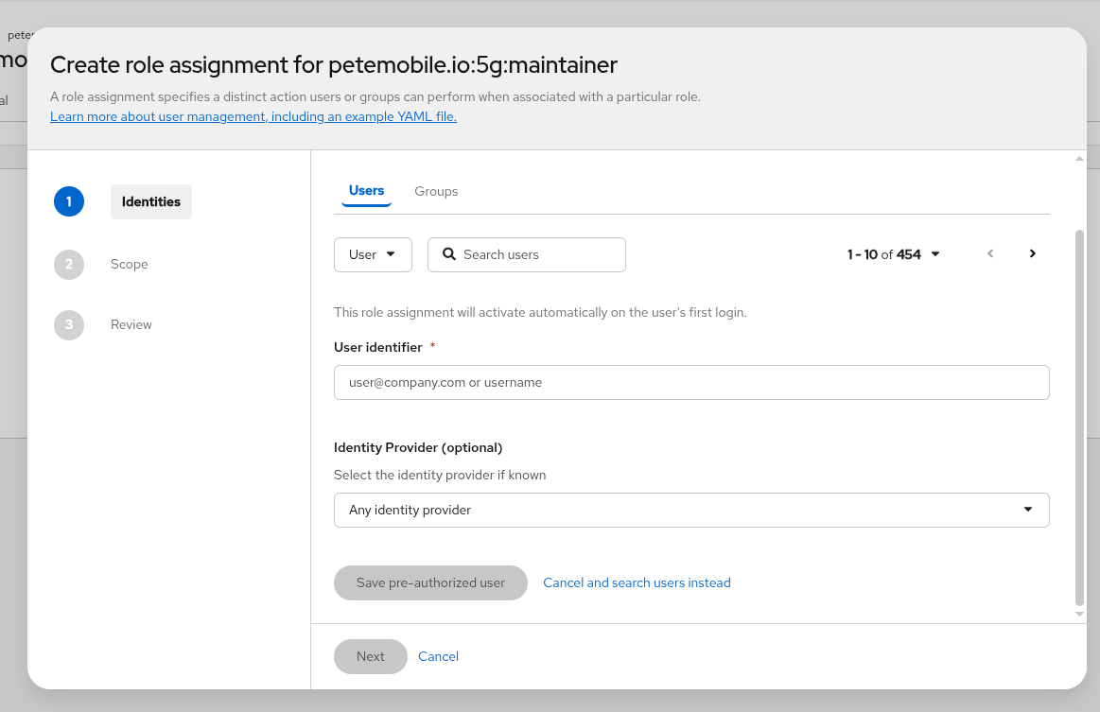Open the User filter dropdown
1100x712 pixels.
point(373,254)
